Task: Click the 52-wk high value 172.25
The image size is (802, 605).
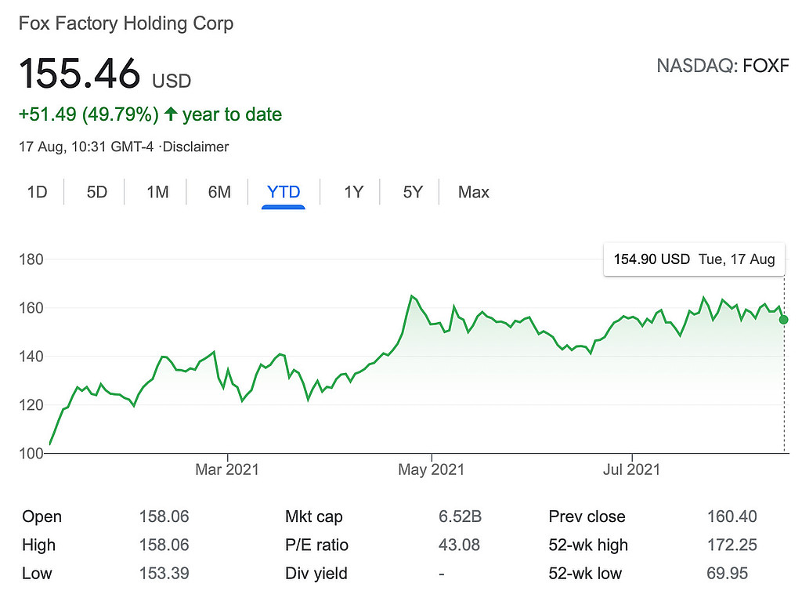Action: [727, 545]
